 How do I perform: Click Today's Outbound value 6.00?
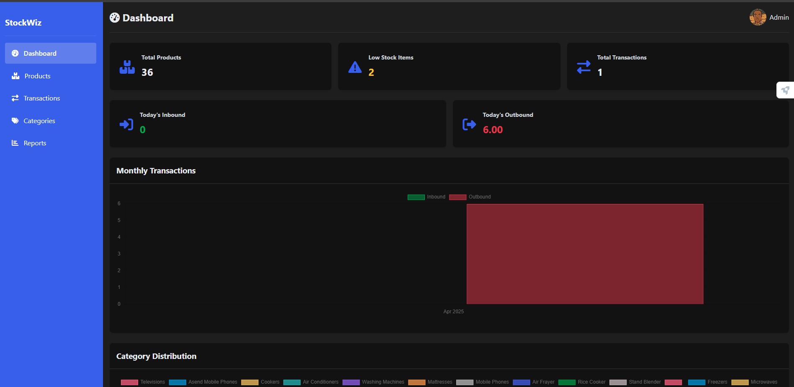click(x=493, y=130)
